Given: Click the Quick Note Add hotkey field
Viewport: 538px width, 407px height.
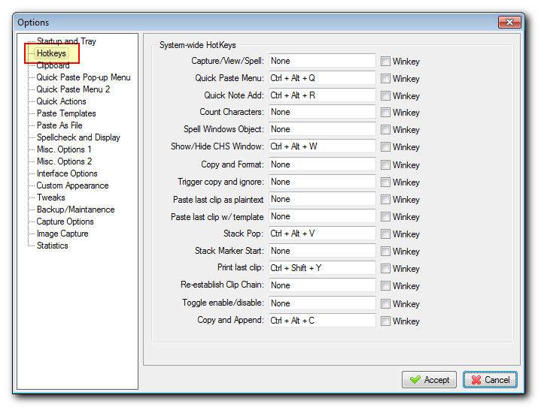Looking at the screenshot, I should tap(321, 95).
